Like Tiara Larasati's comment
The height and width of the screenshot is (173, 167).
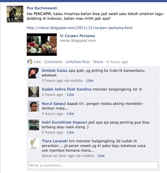101,156
